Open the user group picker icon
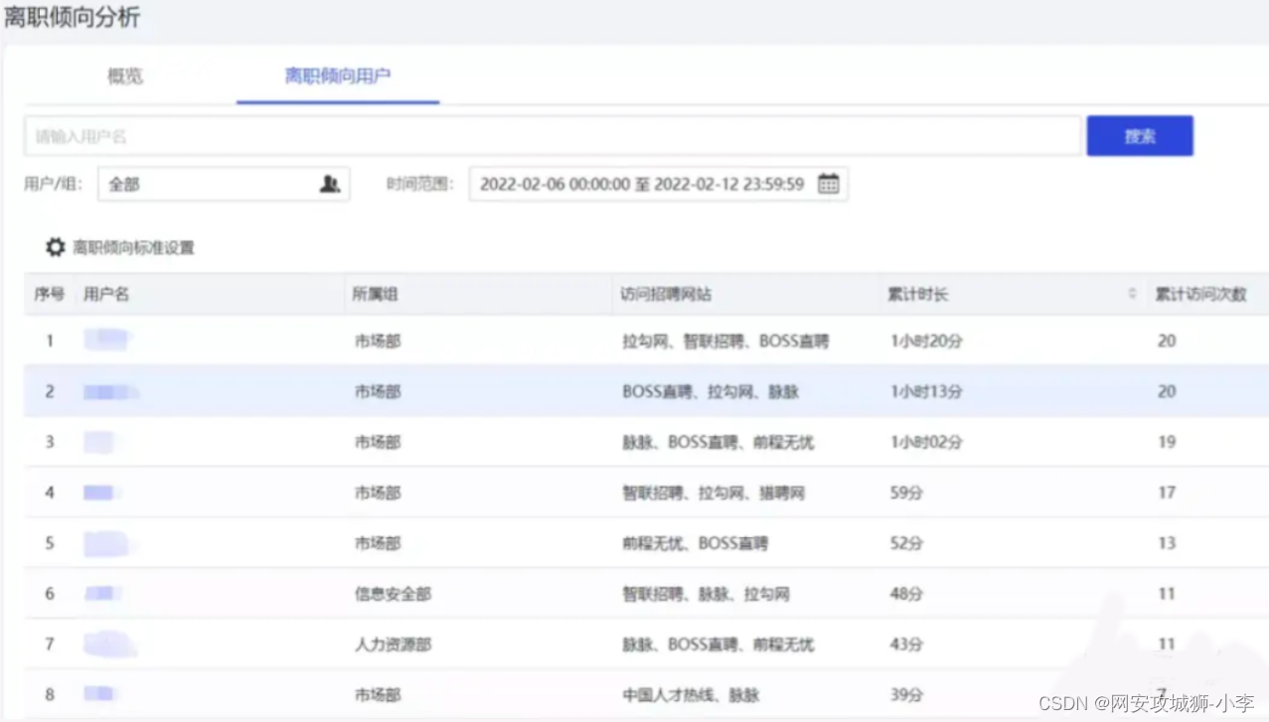This screenshot has height=722, width=1269. (x=330, y=184)
